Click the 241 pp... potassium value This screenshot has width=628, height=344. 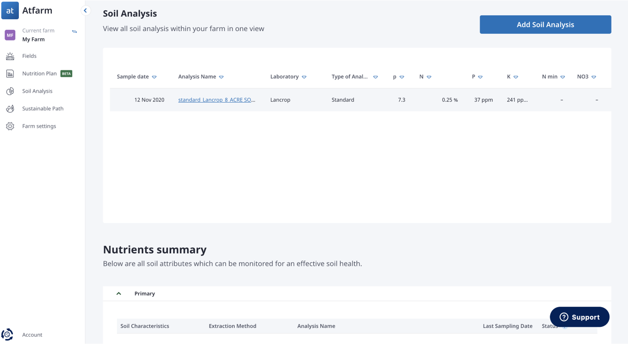(517, 100)
